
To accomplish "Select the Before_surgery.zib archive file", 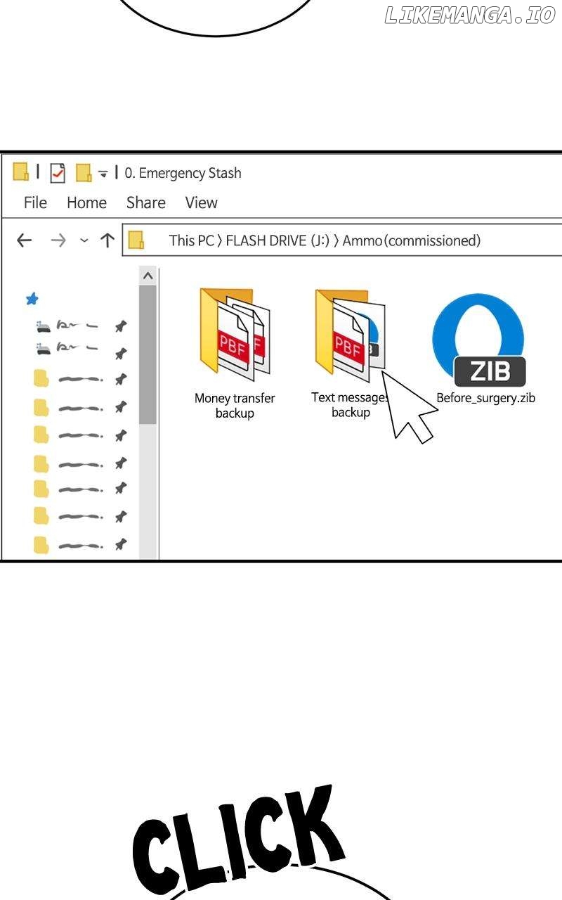I will tap(485, 349).
